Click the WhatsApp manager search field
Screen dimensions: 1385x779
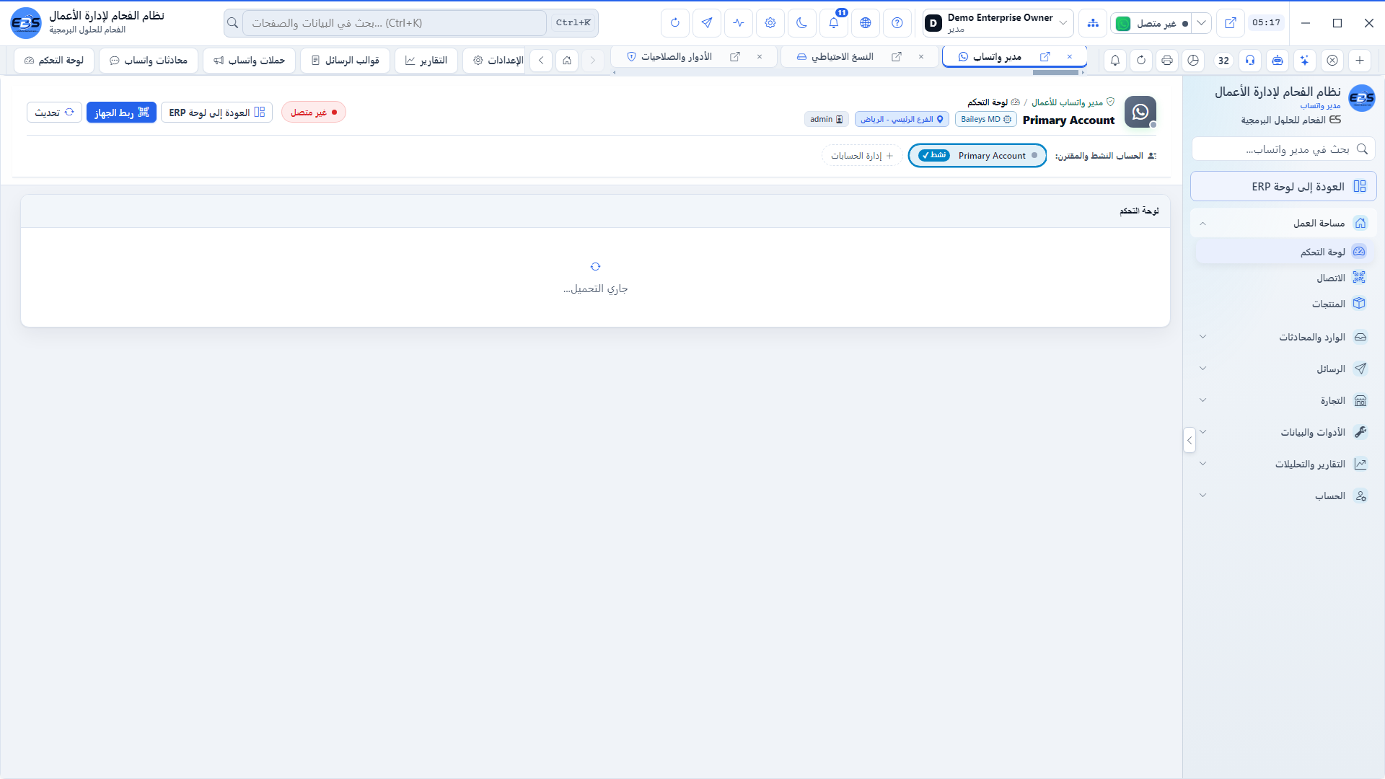pyautogui.click(x=1284, y=149)
